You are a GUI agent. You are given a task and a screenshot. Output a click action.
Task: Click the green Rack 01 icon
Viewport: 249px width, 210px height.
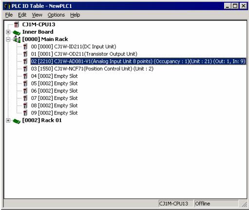pyautogui.click(x=17, y=121)
